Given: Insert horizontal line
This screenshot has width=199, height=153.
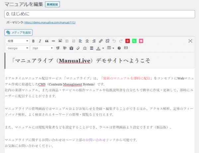Looking at the screenshot, I should point(92,48).
